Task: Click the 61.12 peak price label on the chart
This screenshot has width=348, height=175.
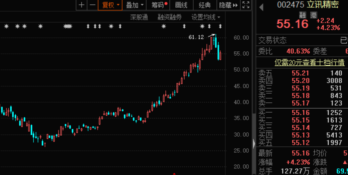Action: 196,37
